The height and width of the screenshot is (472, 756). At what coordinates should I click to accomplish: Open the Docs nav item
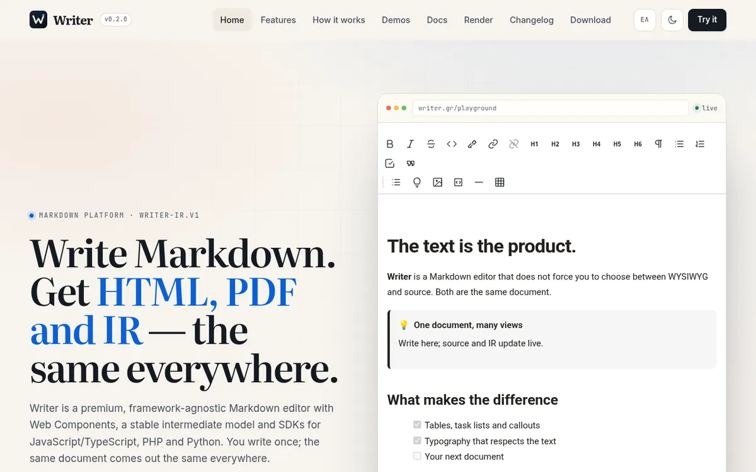tap(437, 20)
